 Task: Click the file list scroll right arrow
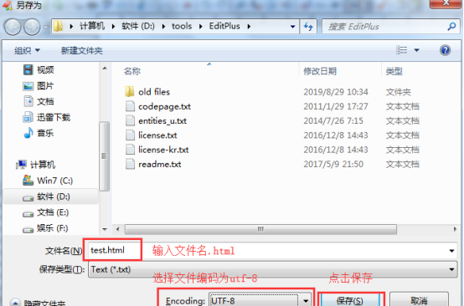[x=455, y=229]
